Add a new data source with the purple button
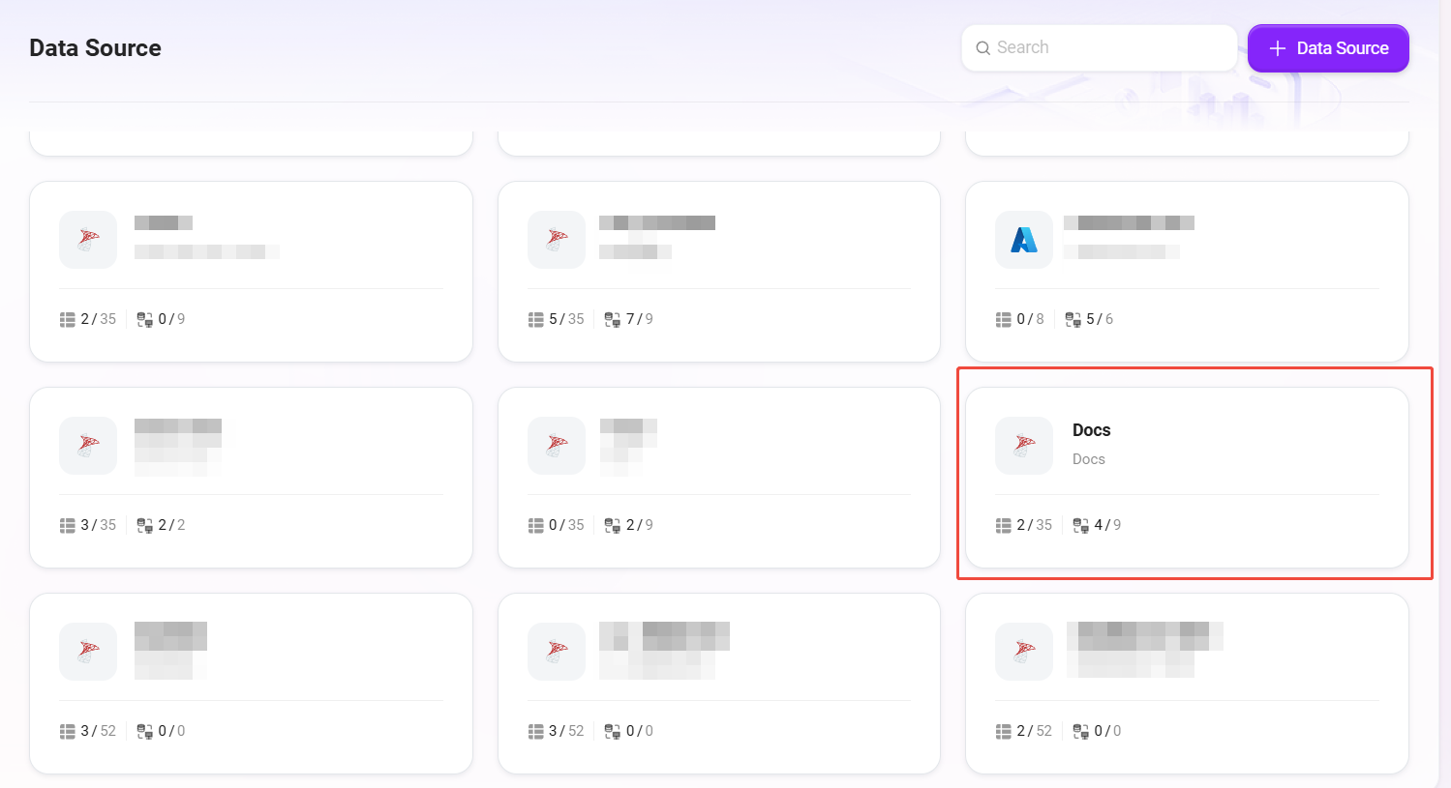Screen dimensions: 1451x788 1328,48
